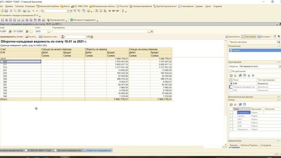Screen dimensions: 281x158
Task: Click Сформировать отчет button
Action: pos(11,37)
